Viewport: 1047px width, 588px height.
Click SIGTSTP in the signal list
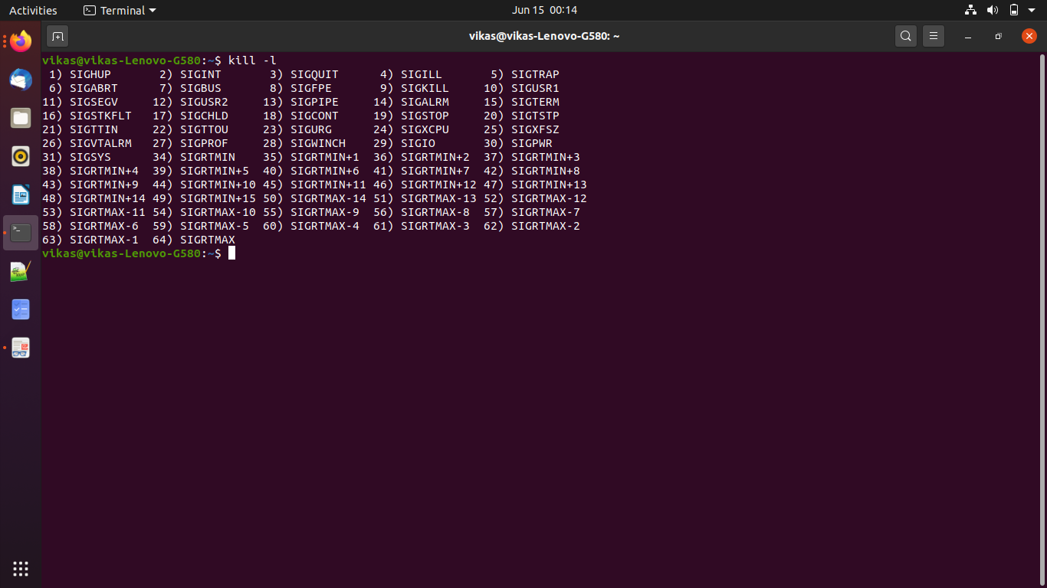(x=535, y=116)
